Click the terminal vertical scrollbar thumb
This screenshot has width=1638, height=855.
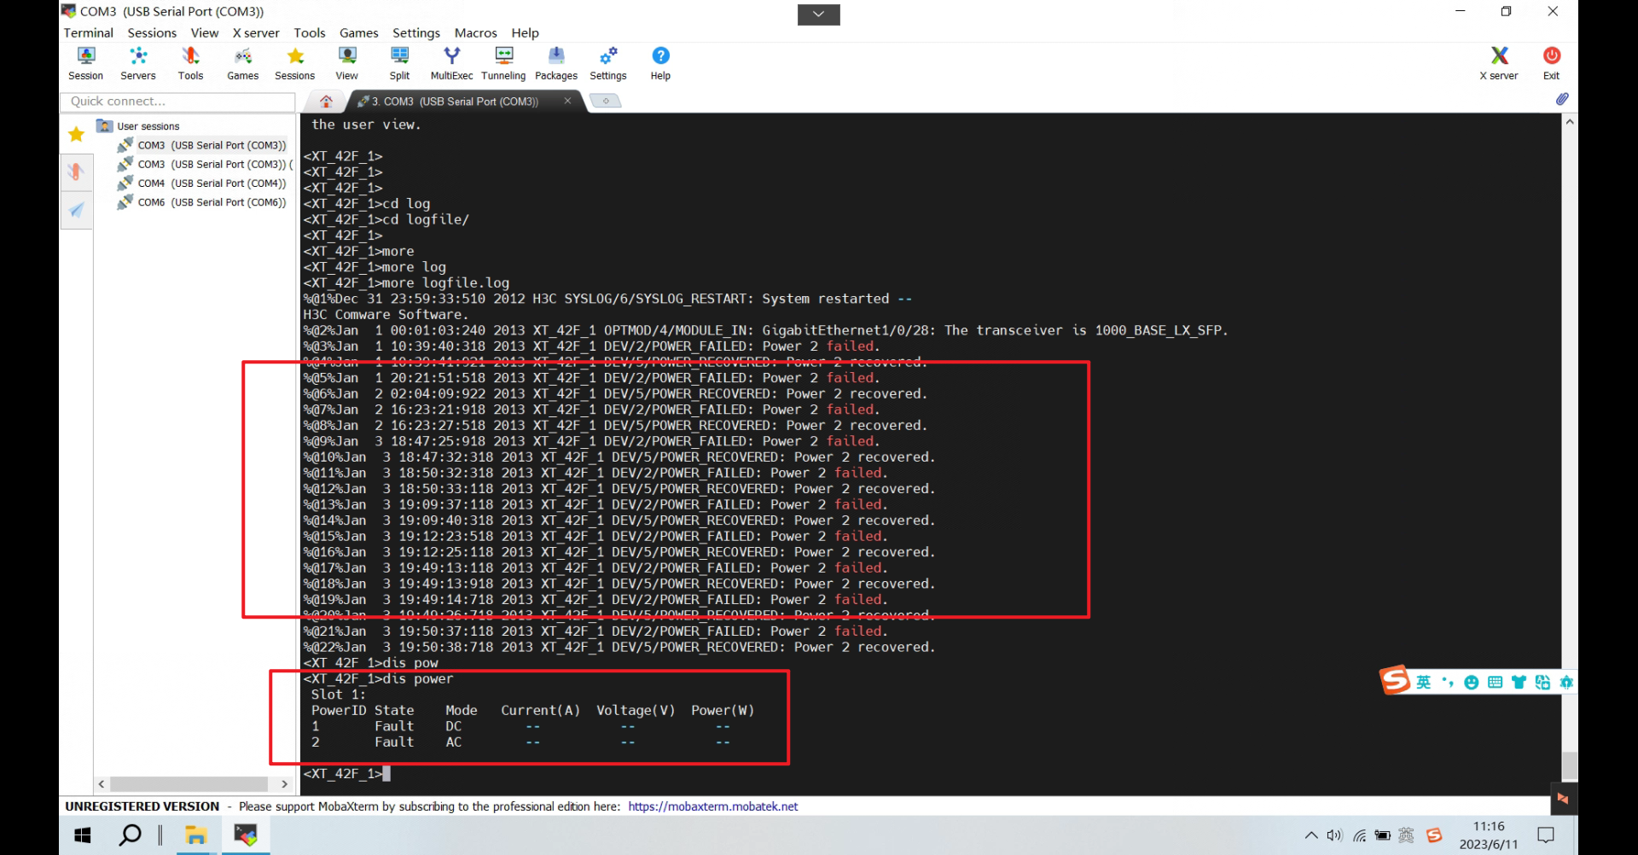(1570, 765)
